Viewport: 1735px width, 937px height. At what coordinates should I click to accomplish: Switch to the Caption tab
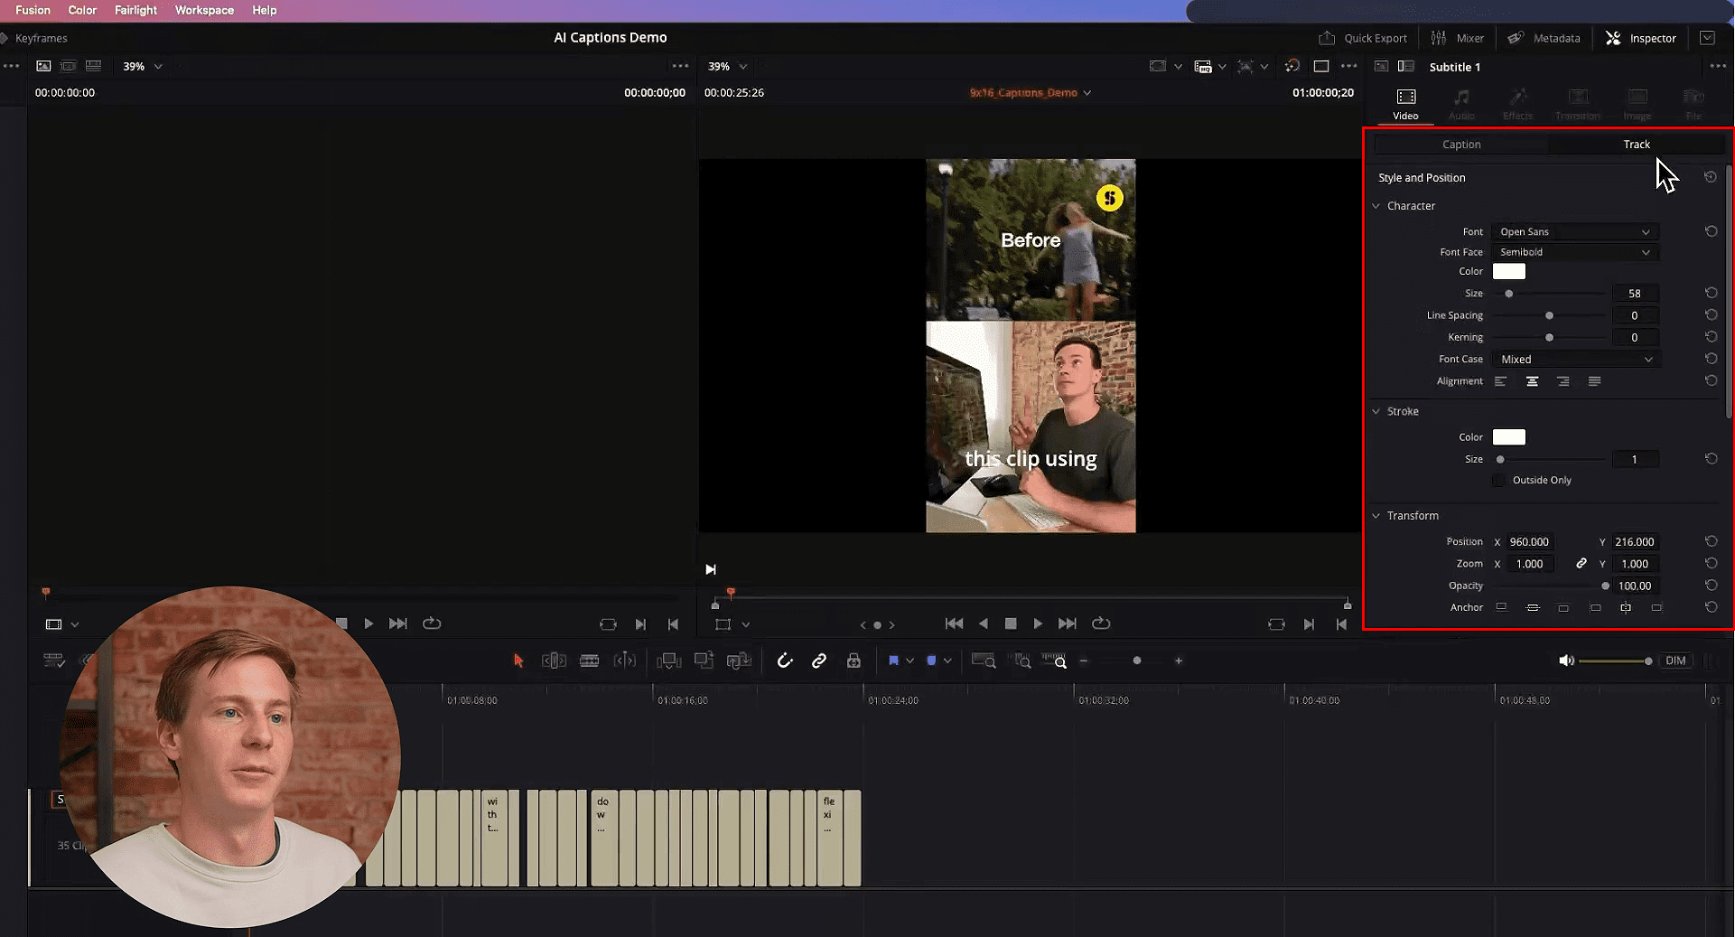click(x=1461, y=144)
